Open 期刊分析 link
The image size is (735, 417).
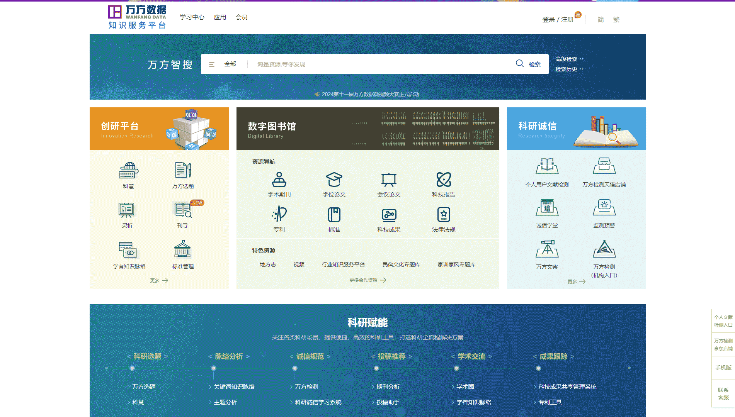click(388, 387)
